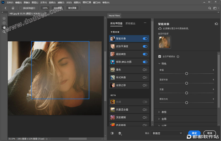
Task: Check the 滚动所有窗口 checkbox
Action: tap(21, 8)
